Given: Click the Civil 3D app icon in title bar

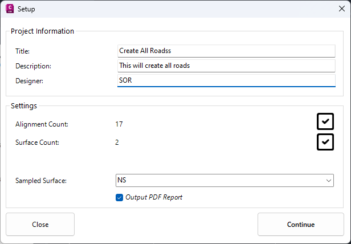Looking at the screenshot, I should point(10,9).
